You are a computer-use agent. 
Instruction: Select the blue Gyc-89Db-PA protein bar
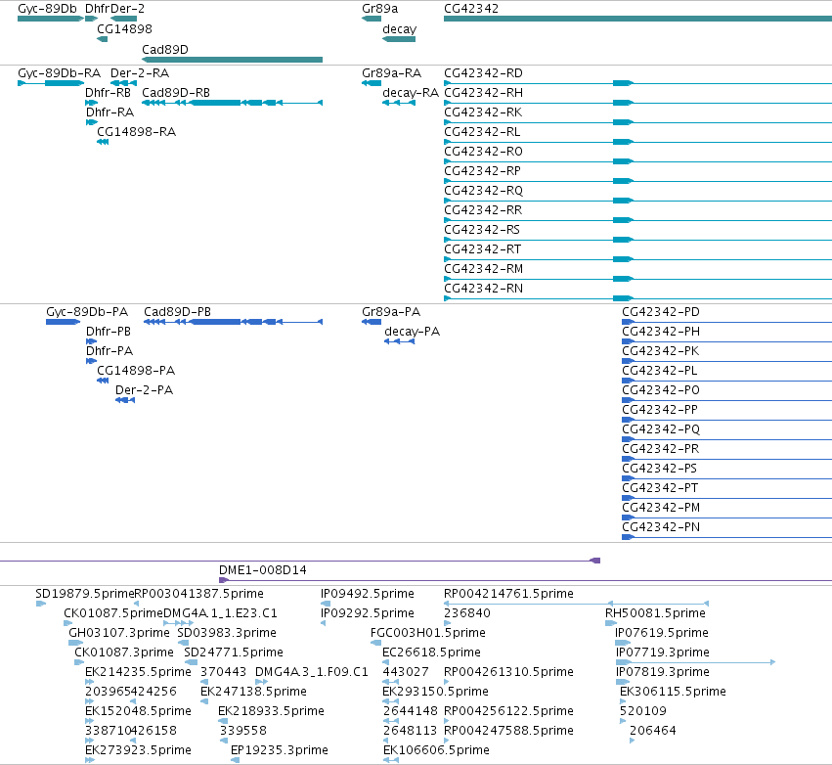(x=64, y=322)
